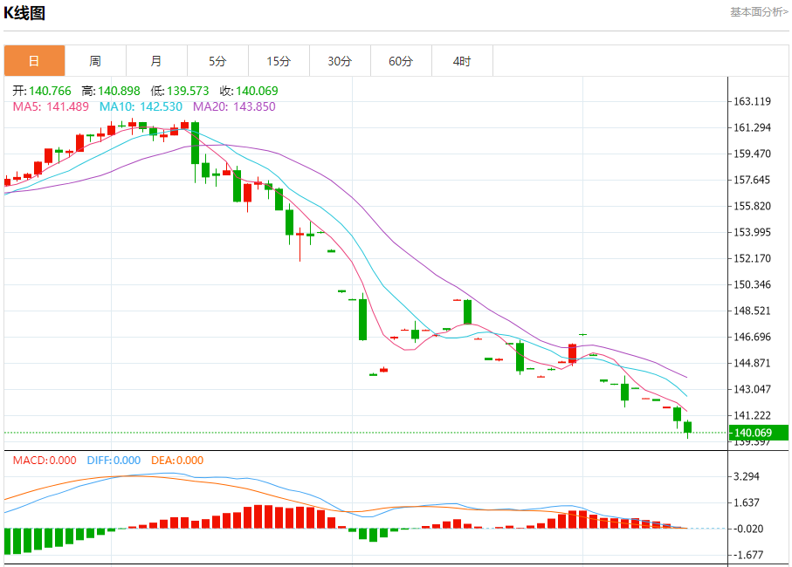Screen dimensions: 792x567
Task: Click the DEA:0.000 label
Action: (x=177, y=460)
